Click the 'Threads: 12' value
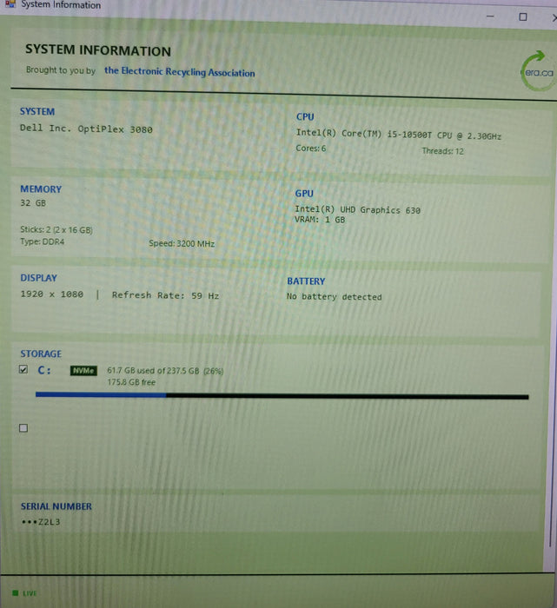This screenshot has height=608, width=557. [442, 151]
